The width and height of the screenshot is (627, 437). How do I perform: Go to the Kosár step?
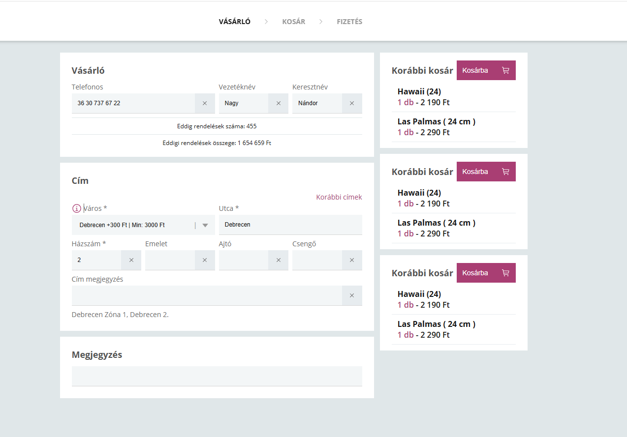click(x=293, y=22)
